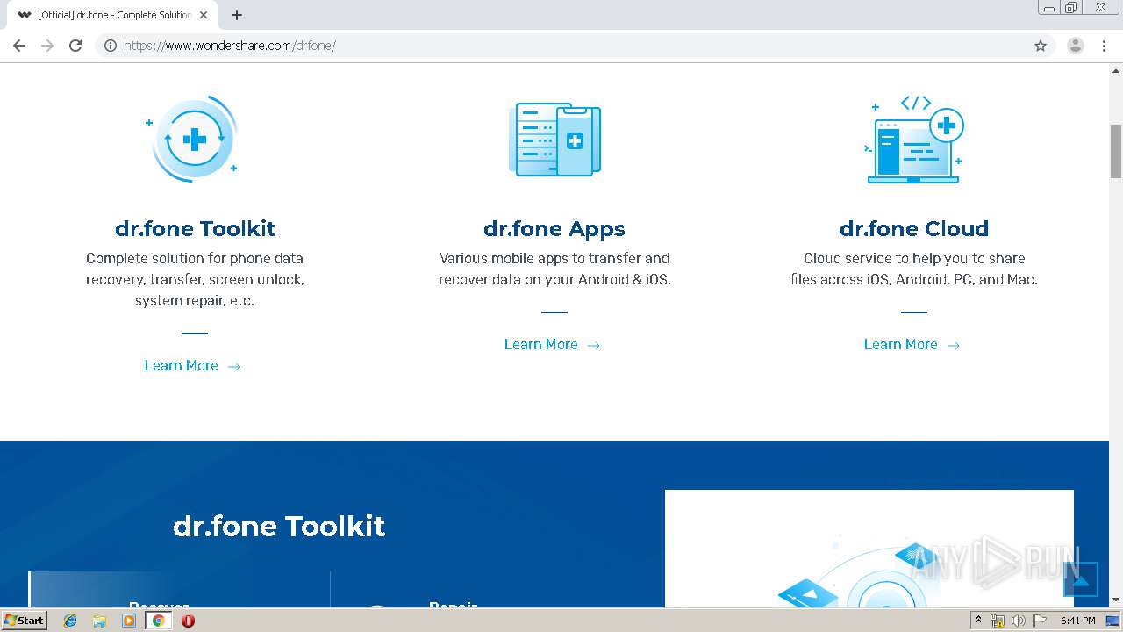Open the media player taskbar icon

click(129, 621)
